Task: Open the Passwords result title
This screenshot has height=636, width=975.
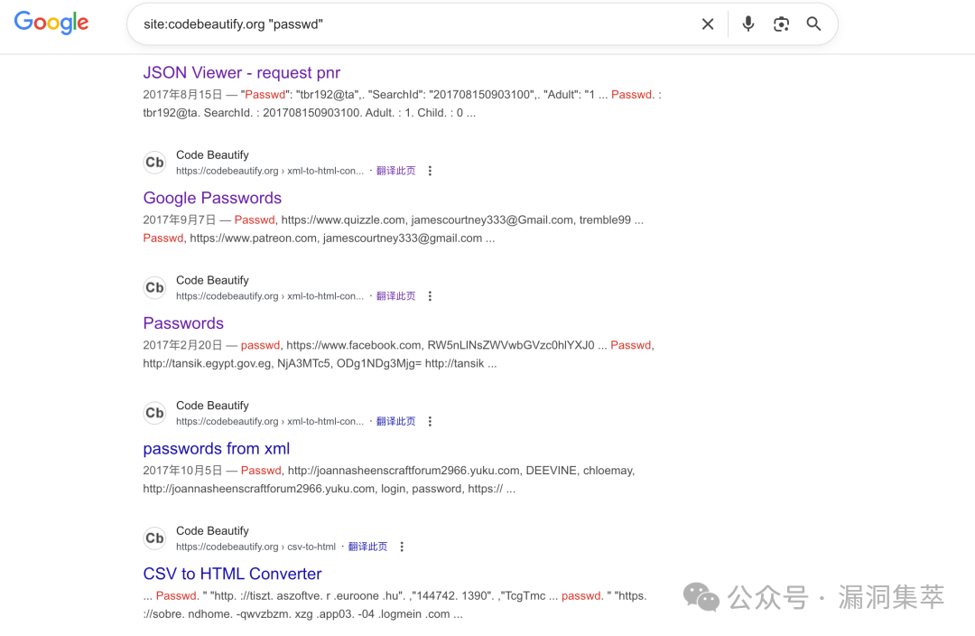Action: tap(183, 323)
